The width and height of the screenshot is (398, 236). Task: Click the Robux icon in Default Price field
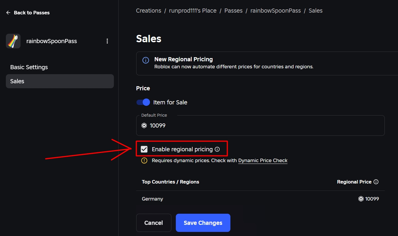144,125
